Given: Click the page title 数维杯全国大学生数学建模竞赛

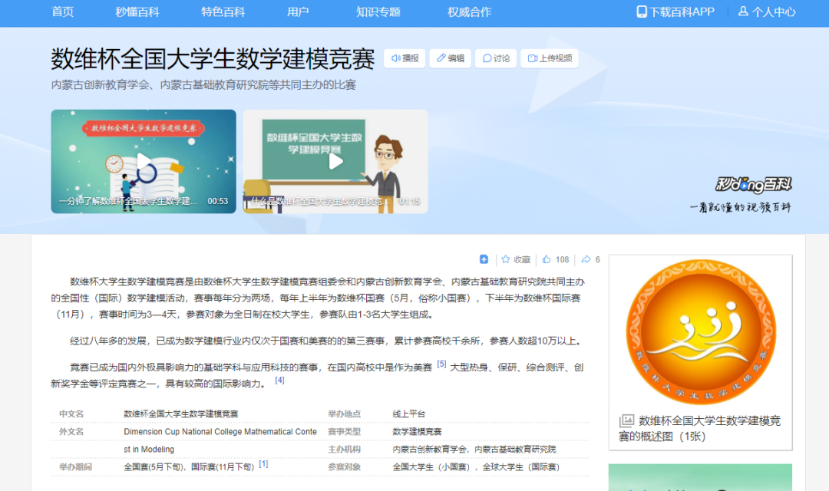Looking at the screenshot, I should click(213, 58).
